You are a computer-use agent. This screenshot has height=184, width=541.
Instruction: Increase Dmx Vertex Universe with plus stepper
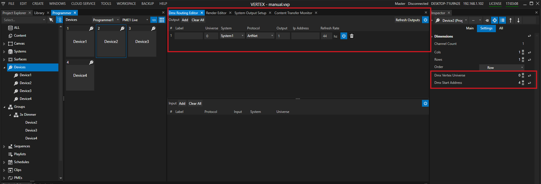pos(523,74)
